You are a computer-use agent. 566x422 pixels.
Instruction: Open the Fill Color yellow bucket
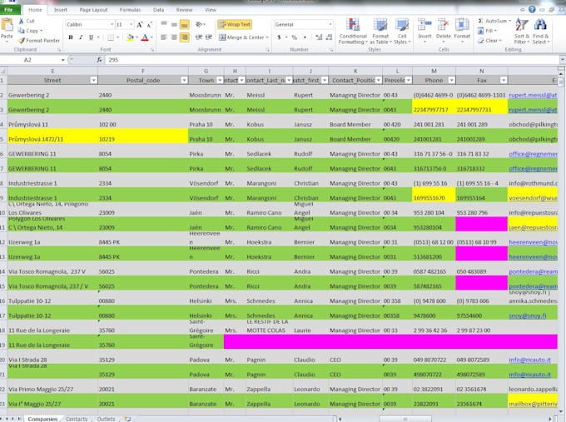[x=131, y=37]
